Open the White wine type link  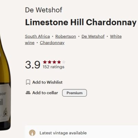pos(116,37)
